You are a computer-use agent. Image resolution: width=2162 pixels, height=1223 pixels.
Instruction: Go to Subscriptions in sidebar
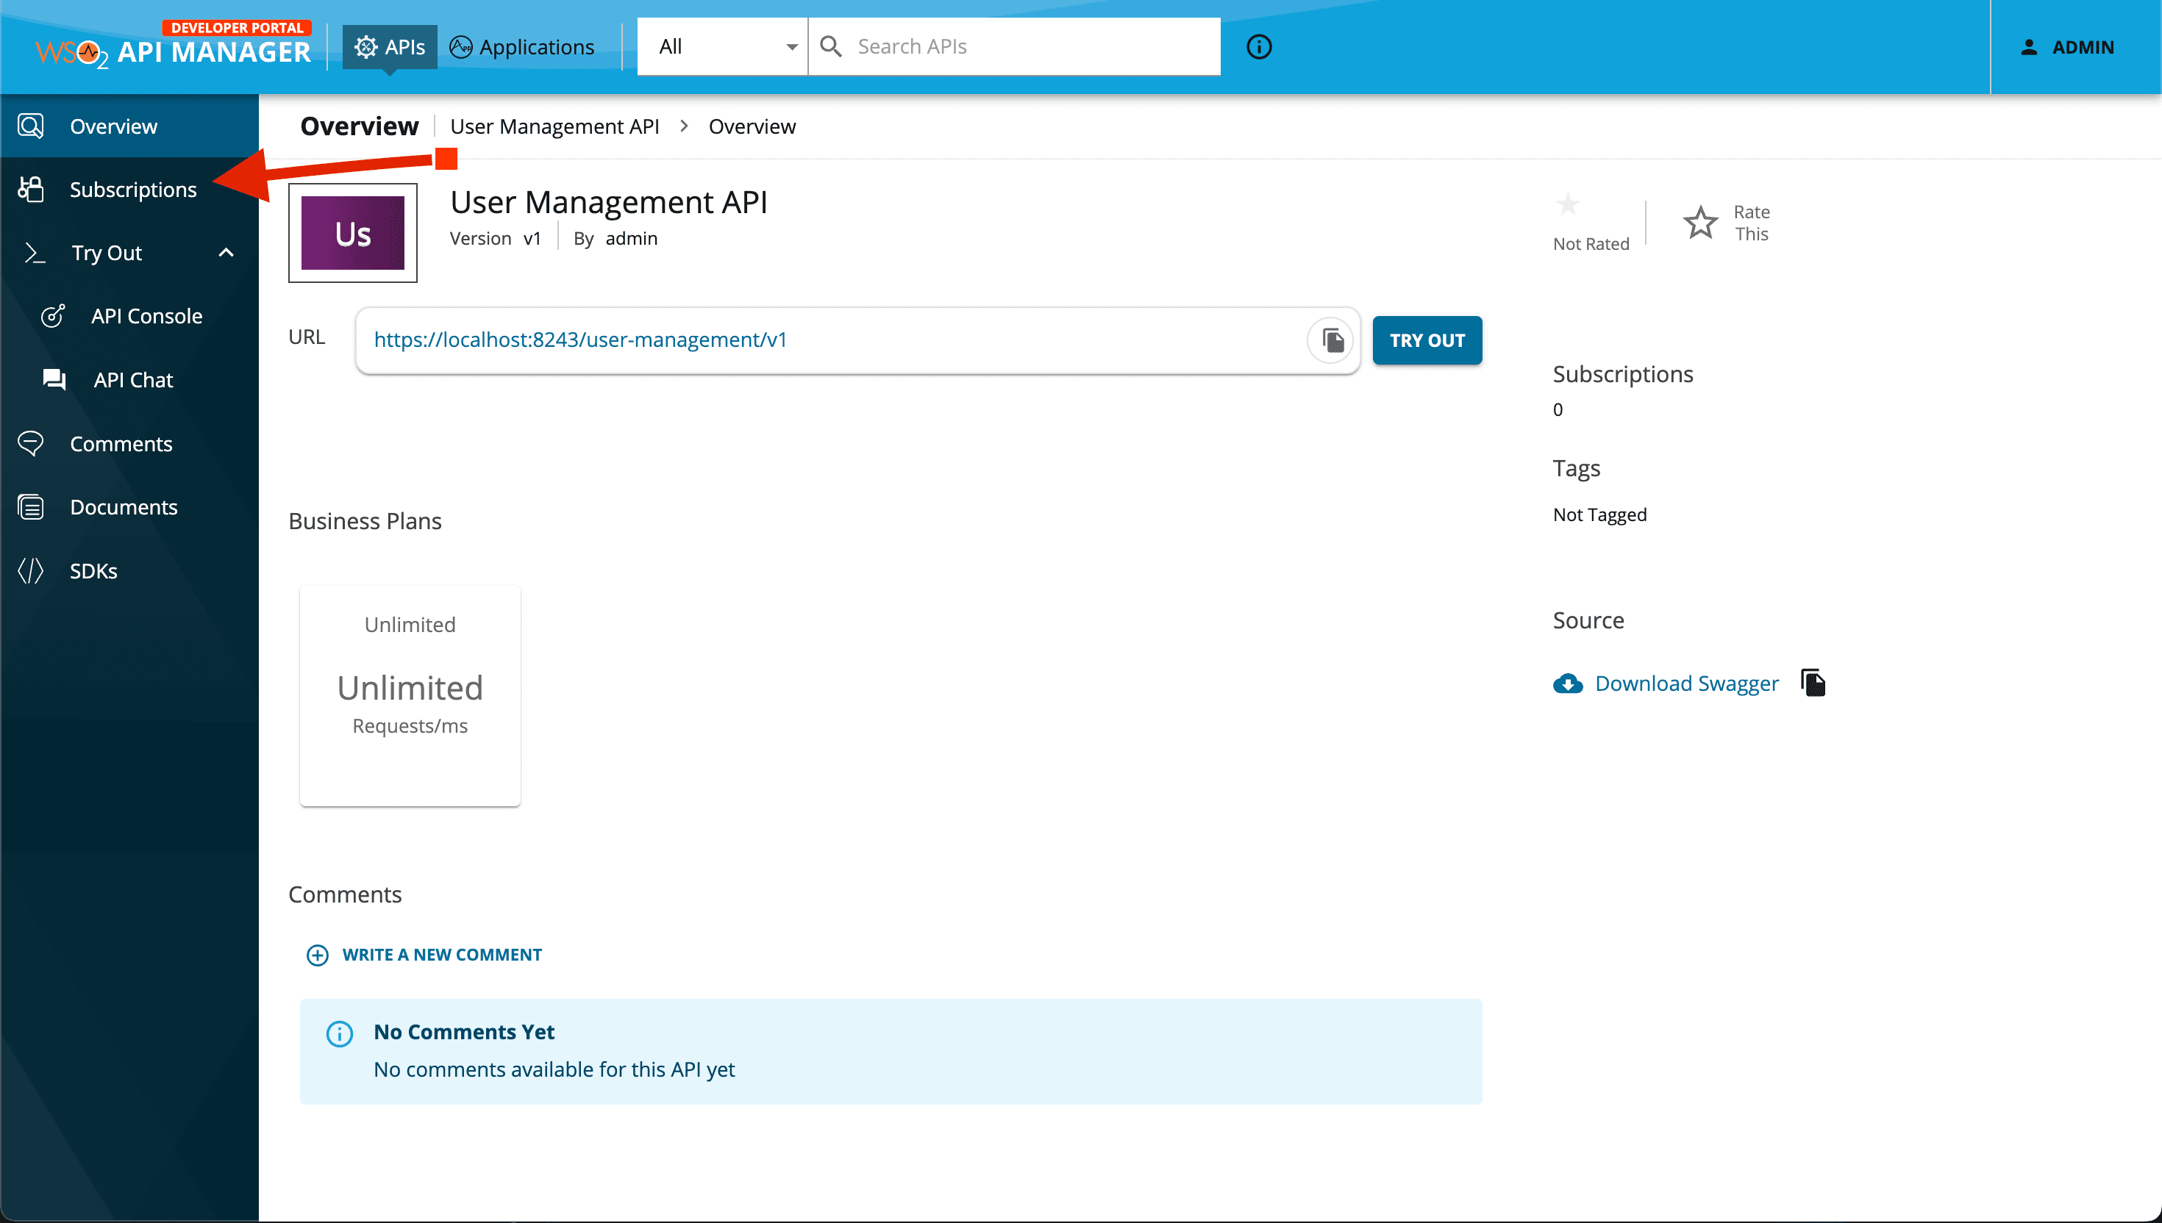click(133, 190)
